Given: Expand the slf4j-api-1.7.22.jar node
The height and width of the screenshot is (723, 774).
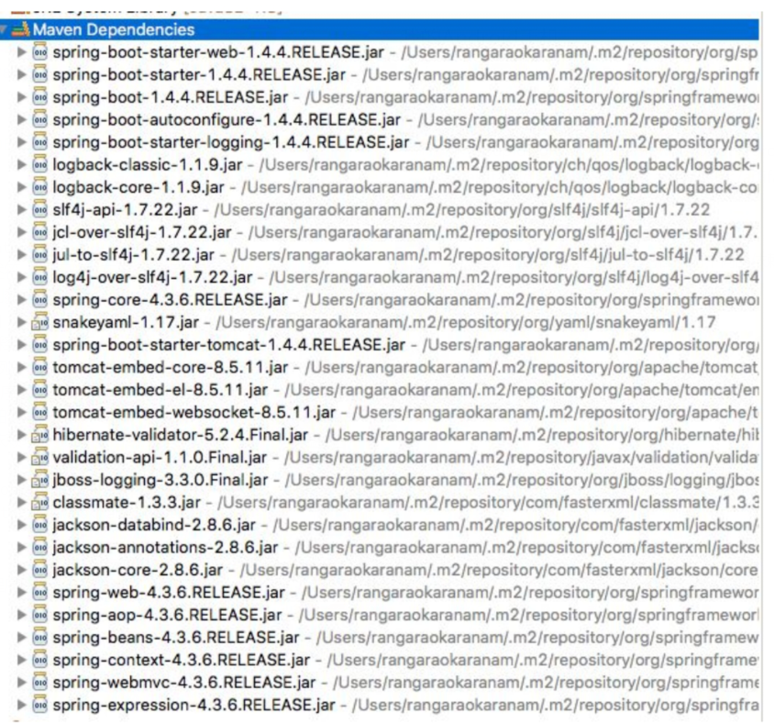Looking at the screenshot, I should [x=21, y=209].
